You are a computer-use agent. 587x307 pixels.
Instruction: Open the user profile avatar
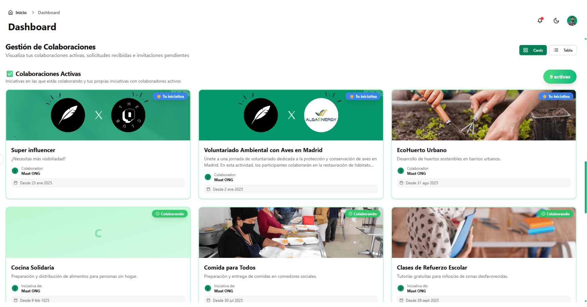tap(572, 21)
